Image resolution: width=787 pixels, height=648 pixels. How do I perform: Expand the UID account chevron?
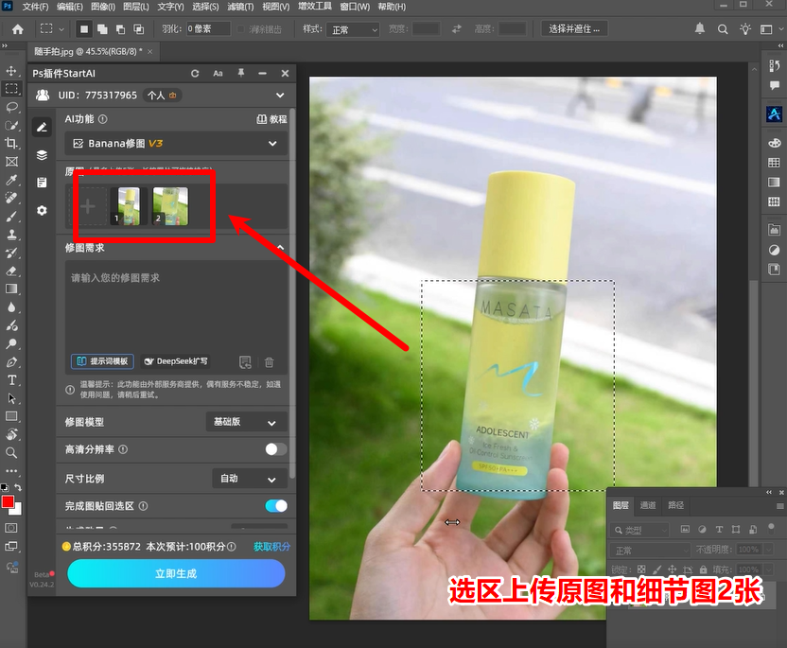pos(280,96)
